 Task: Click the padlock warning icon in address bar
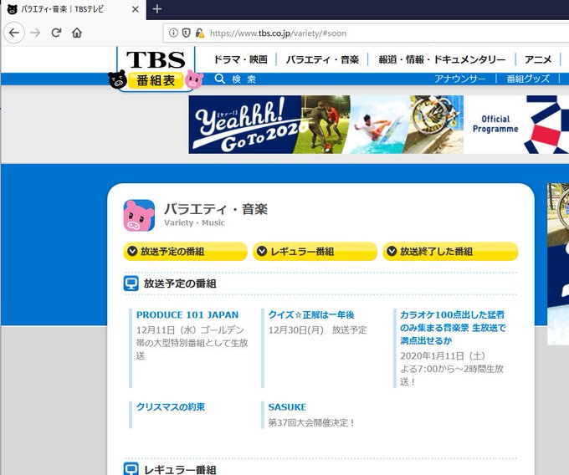coord(200,33)
